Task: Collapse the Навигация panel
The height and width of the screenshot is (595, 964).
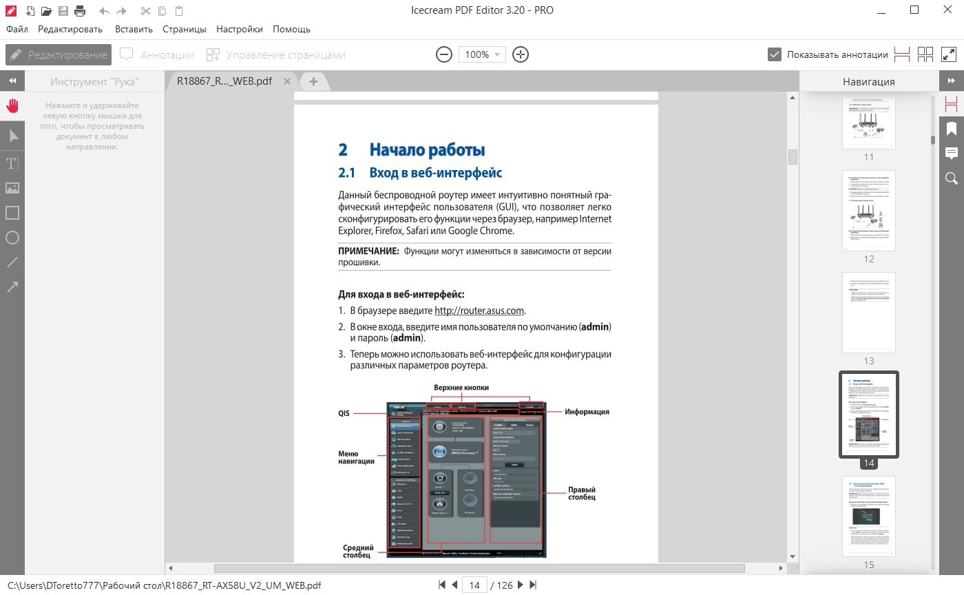Action: point(952,81)
